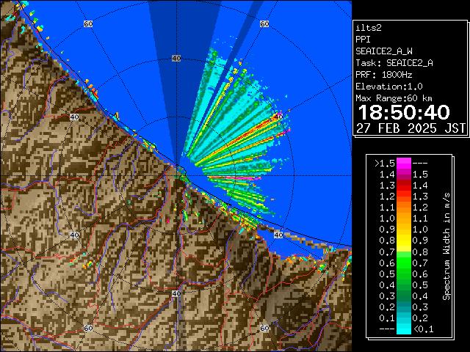Click the 40 label near the lower-right coast
Image resolution: width=470 pixels, height=352 pixels.
(278, 235)
